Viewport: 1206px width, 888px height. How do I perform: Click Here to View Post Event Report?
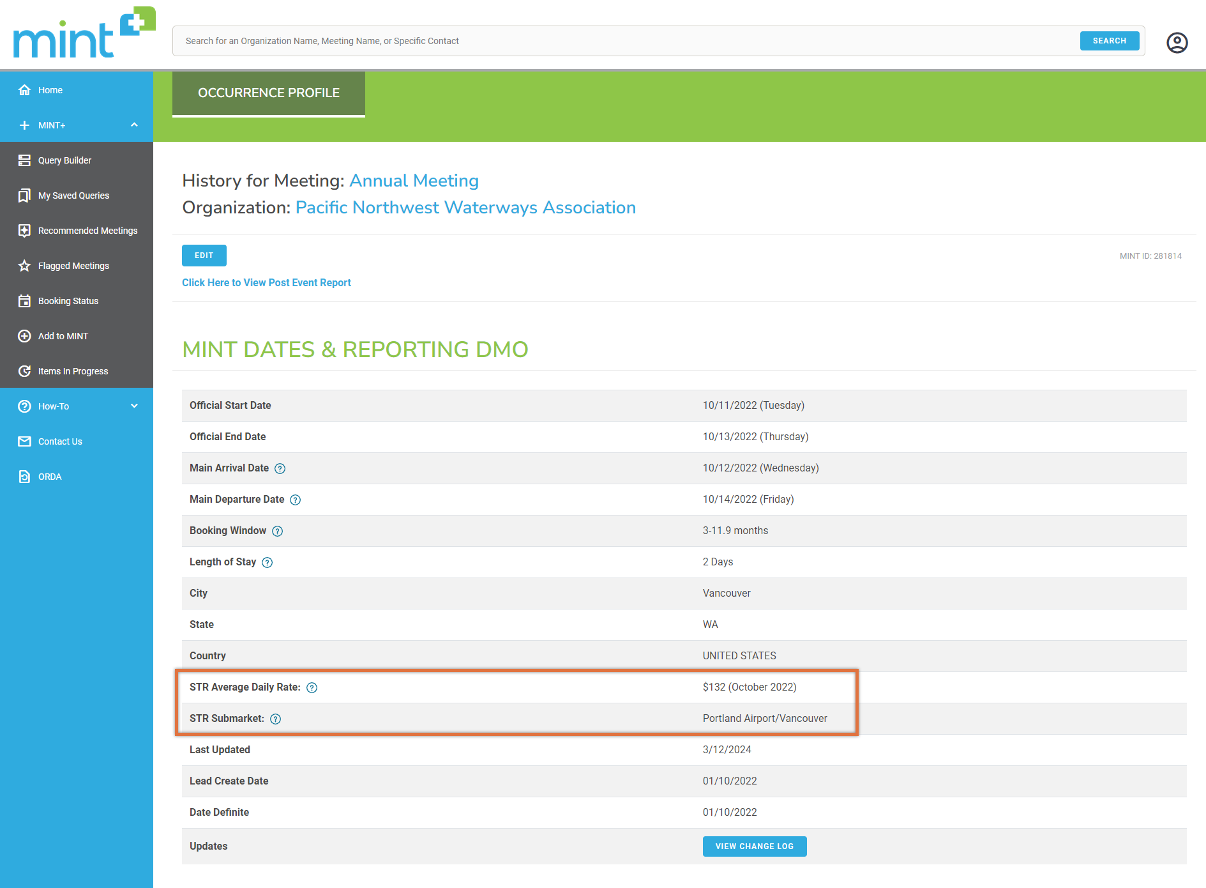point(266,283)
